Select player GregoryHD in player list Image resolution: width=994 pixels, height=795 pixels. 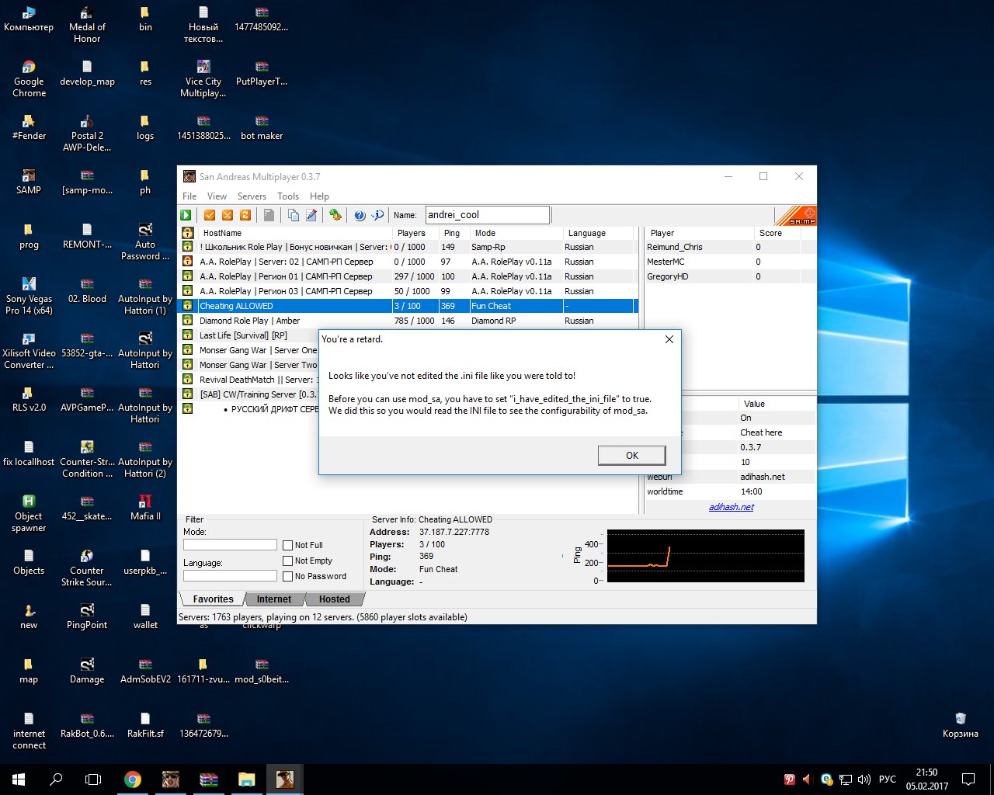pyautogui.click(x=668, y=276)
